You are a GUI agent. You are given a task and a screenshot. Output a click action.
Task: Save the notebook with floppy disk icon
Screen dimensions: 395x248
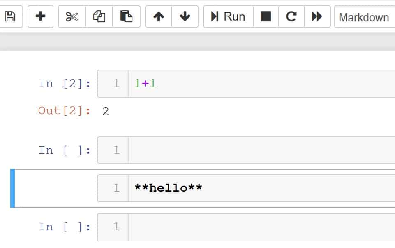(10, 16)
